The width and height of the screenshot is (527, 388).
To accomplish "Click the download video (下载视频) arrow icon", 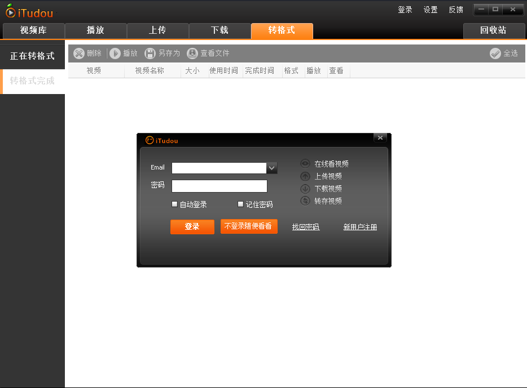I will pos(305,189).
